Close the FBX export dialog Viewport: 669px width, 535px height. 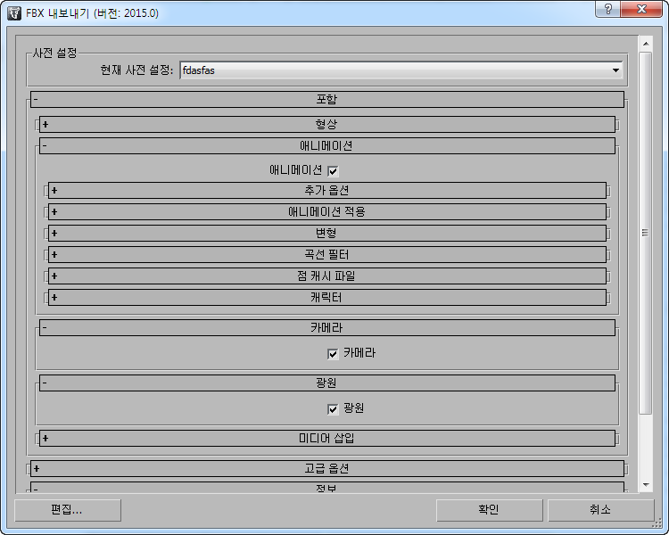coord(641,9)
